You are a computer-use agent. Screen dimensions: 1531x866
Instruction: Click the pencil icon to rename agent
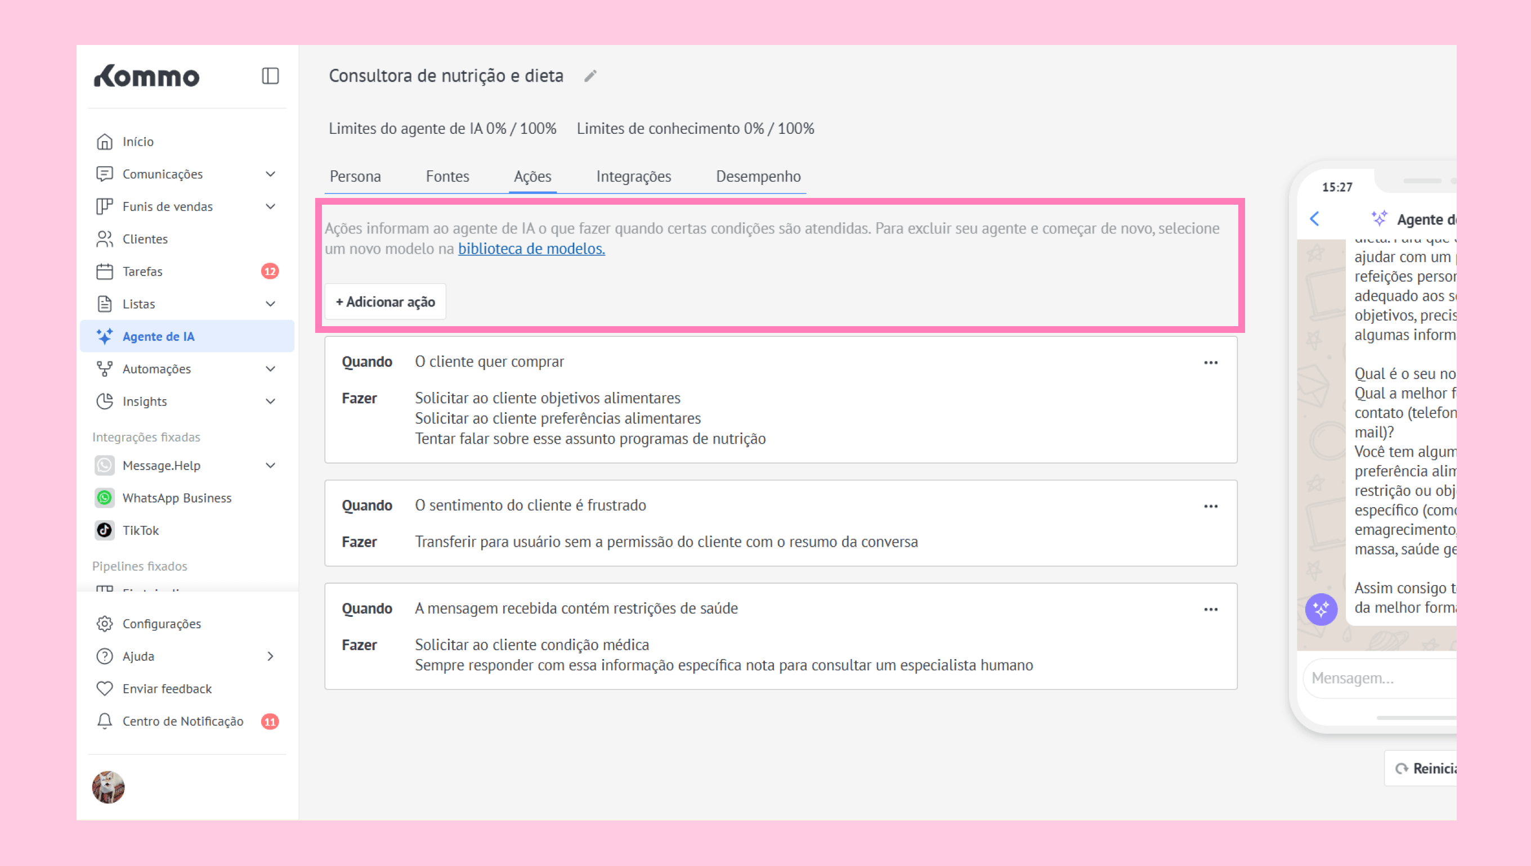tap(590, 76)
